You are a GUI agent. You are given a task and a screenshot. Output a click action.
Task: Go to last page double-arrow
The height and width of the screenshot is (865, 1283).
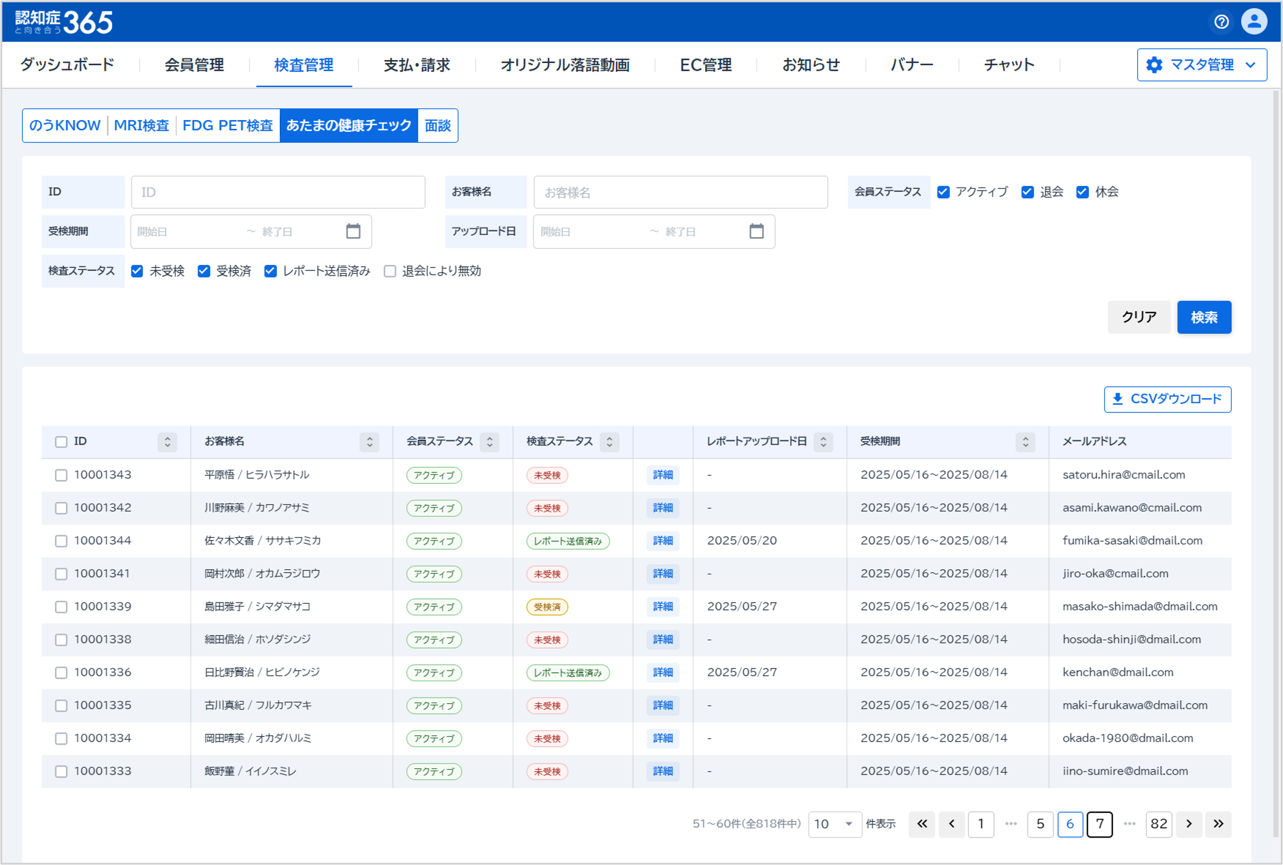pyautogui.click(x=1218, y=824)
